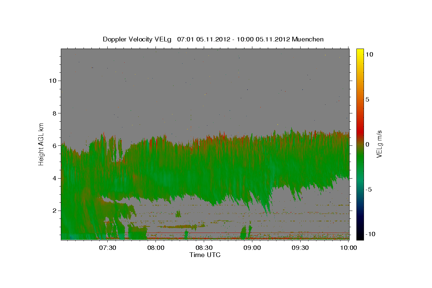Click the 10:00 time tick label
Image resolution: width=432 pixels, height=288 pixels.
(348, 248)
